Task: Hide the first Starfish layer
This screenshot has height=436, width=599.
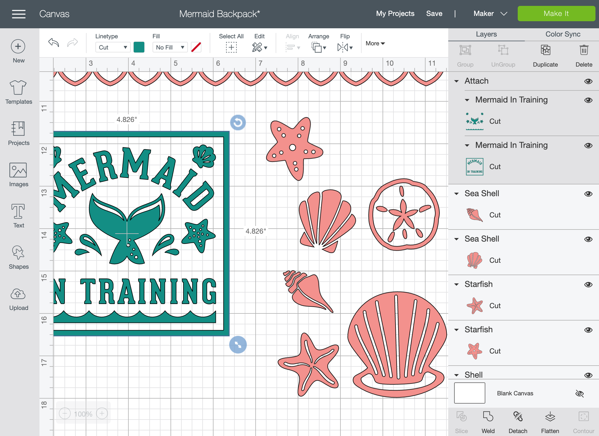Action: [x=588, y=285]
